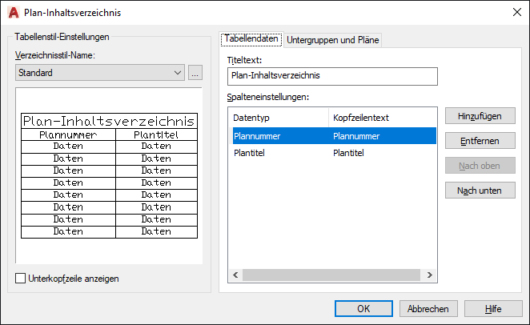Click the Kopfzeilentext column header
The image size is (530, 325).
pos(381,118)
